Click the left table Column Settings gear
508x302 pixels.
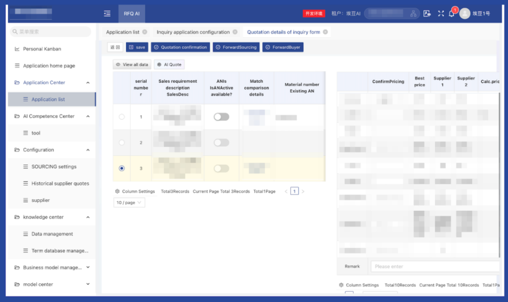[x=117, y=191]
